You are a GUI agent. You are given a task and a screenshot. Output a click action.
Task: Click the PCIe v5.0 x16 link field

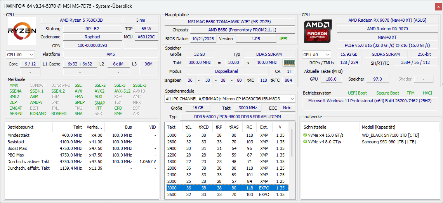(x=387, y=45)
